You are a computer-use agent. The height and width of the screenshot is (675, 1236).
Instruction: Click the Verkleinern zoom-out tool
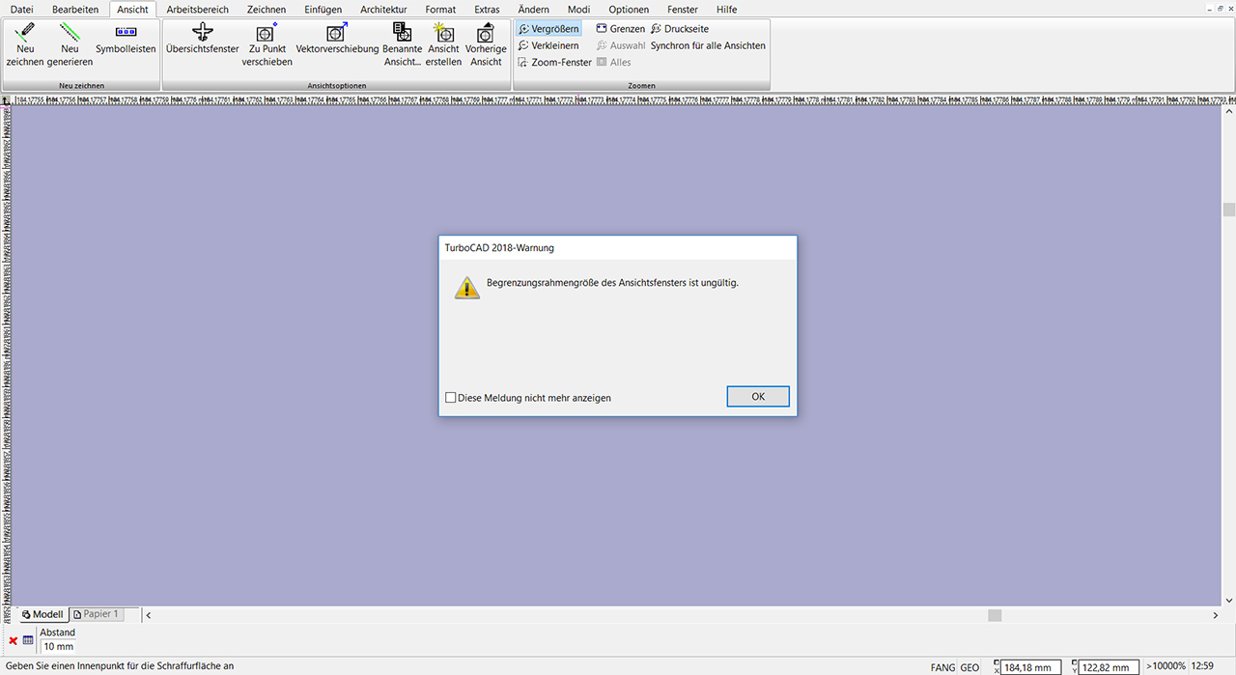548,45
